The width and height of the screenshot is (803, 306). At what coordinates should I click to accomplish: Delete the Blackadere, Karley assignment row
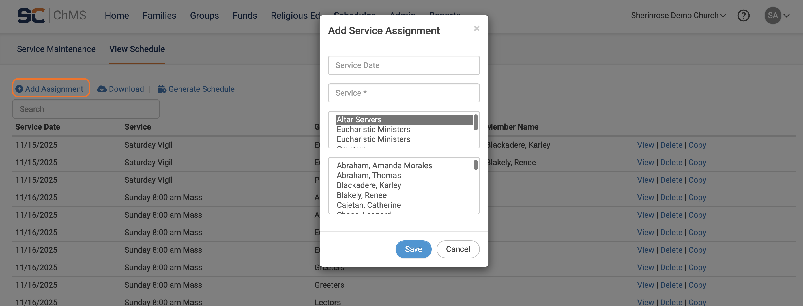click(671, 145)
